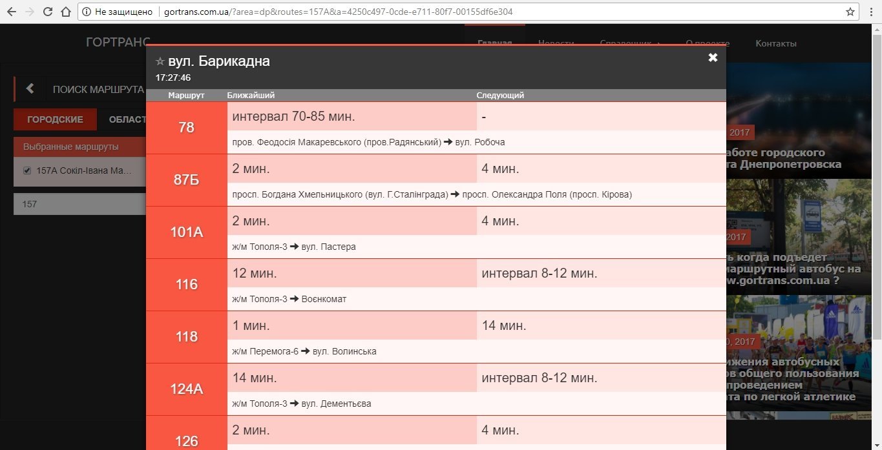The image size is (882, 450).
Task: Click the star icon next to вул. Барикадна
Action: (160, 60)
